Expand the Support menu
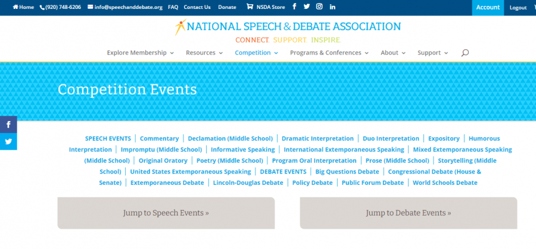 point(433,52)
